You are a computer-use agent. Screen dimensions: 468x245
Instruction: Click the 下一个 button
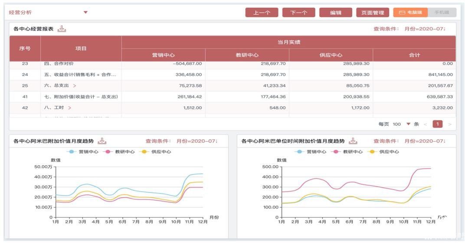(298, 13)
